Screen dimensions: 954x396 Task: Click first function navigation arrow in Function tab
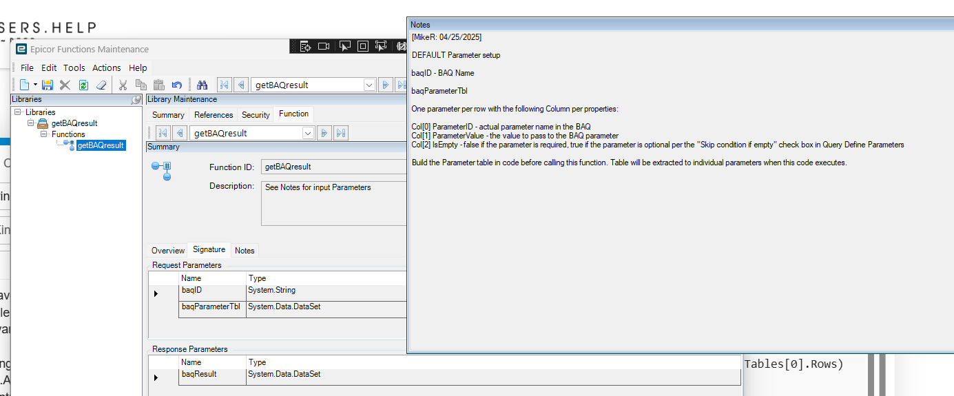pyautogui.click(x=163, y=133)
